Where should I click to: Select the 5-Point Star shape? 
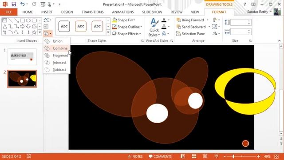pyautogui.click(x=34, y=32)
